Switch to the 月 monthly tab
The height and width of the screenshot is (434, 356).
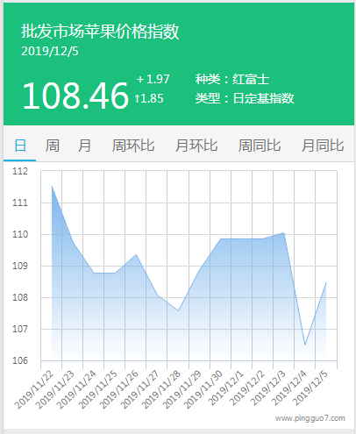pyautogui.click(x=84, y=146)
